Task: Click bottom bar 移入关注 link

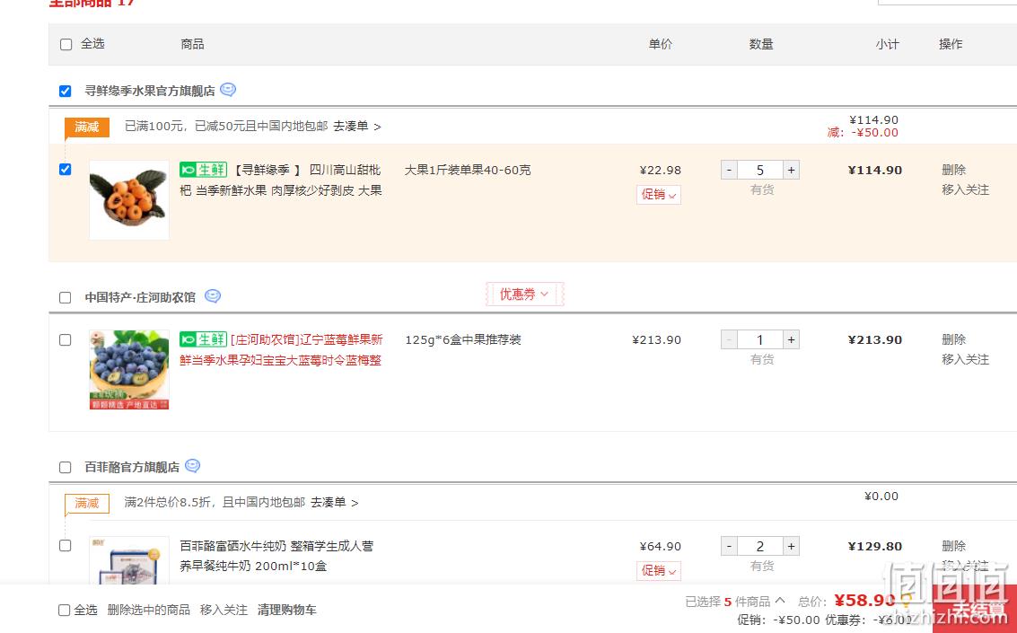Action: pyautogui.click(x=224, y=610)
